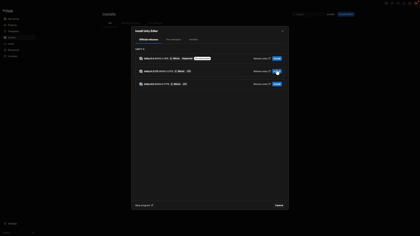Screen dimensions: 420x236
Task: Close the Install Unity Editor dialog
Action: coord(283,31)
